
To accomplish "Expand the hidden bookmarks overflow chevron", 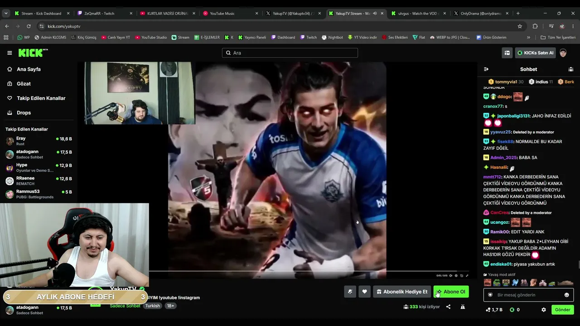I will coord(528,38).
